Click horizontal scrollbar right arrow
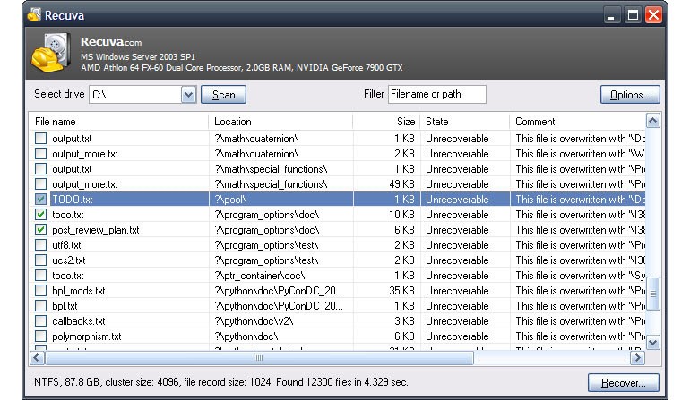Image resolution: width=690 pixels, height=400 pixels. (637, 357)
